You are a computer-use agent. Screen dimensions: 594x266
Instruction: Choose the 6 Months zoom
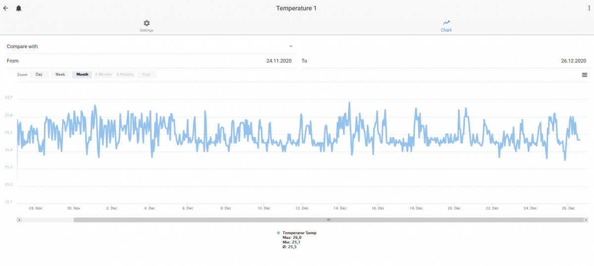coord(125,74)
